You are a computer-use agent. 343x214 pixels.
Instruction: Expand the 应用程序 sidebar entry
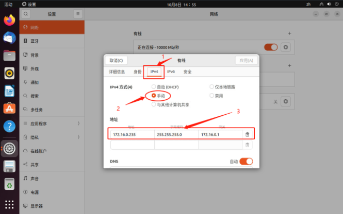pos(52,123)
